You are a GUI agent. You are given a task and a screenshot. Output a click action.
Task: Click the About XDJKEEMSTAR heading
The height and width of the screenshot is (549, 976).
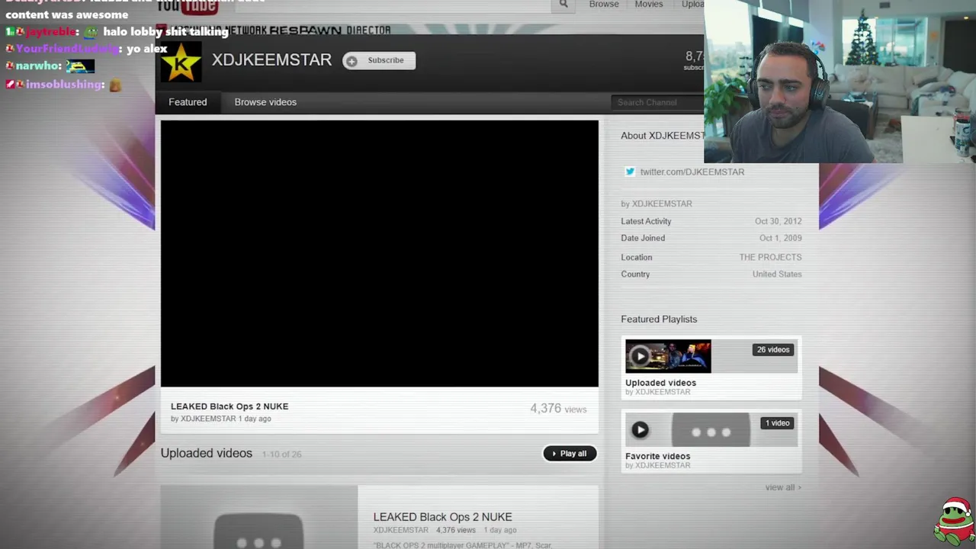point(663,136)
